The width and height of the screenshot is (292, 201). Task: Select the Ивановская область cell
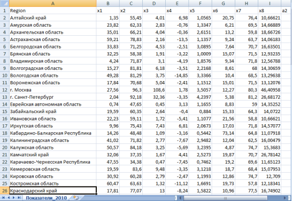tap(53, 119)
